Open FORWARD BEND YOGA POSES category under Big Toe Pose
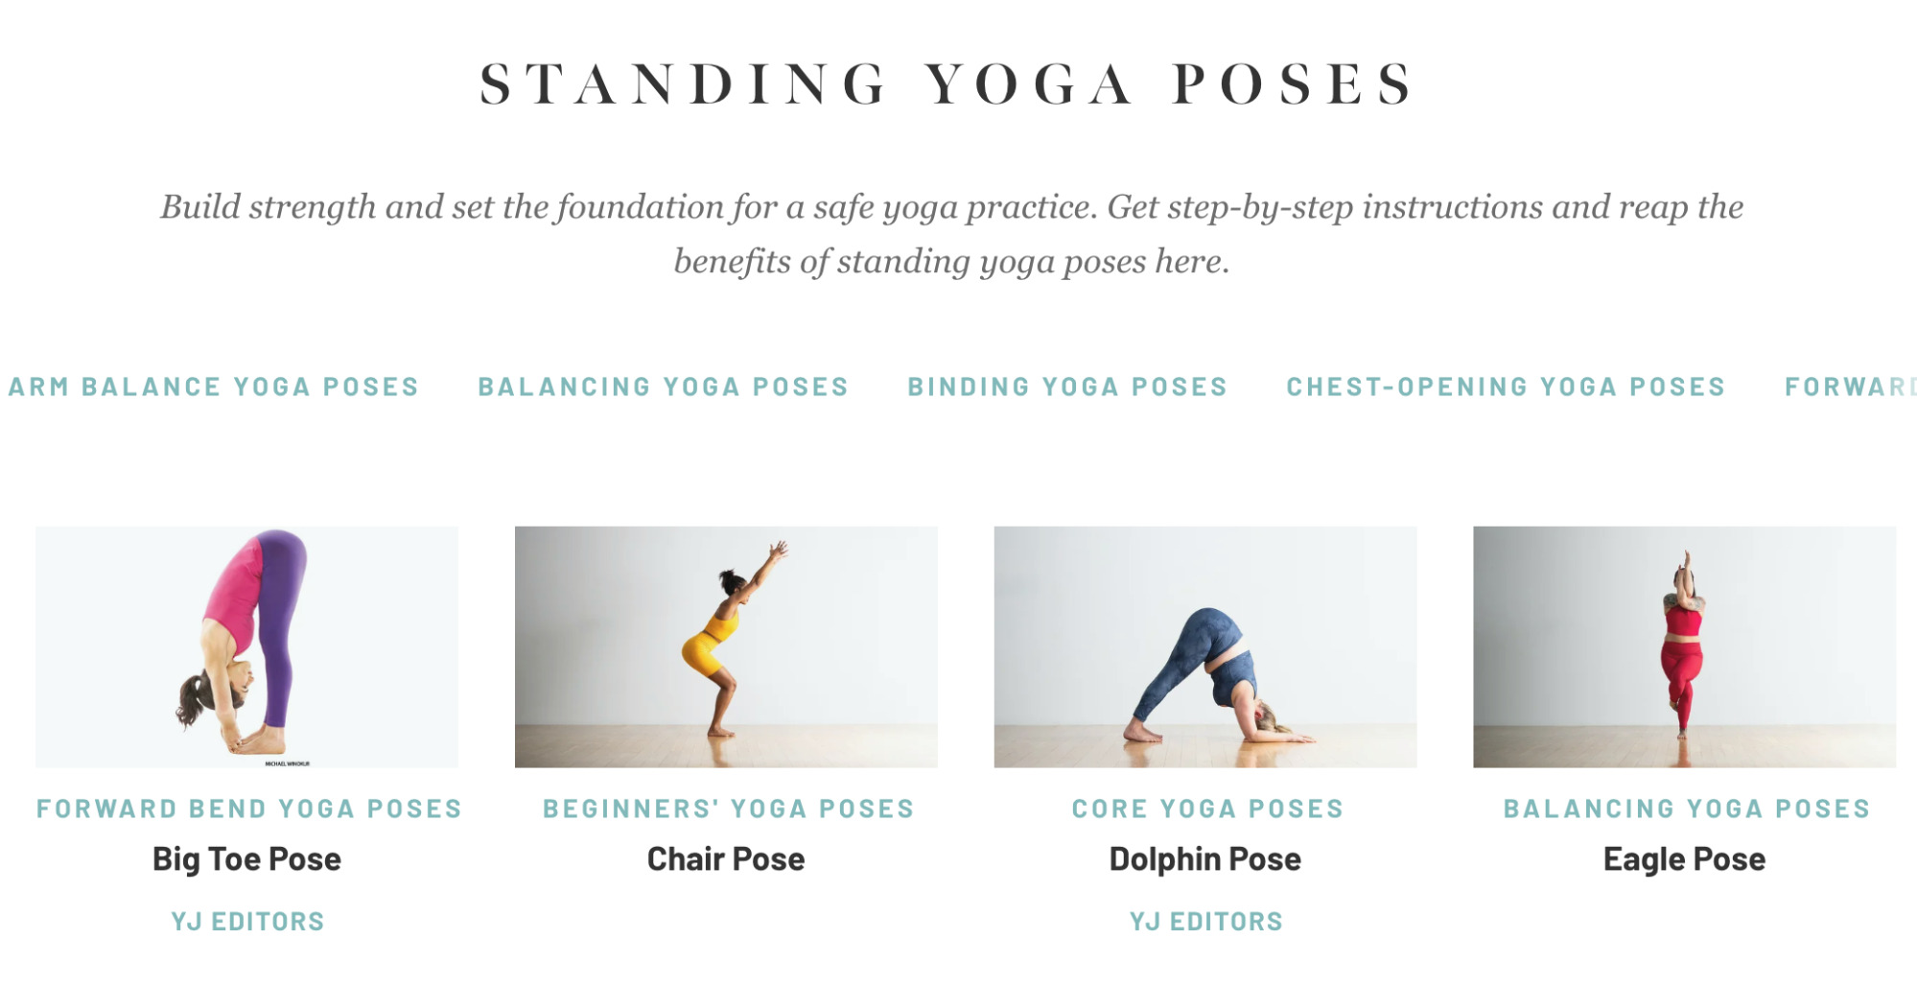 [x=247, y=809]
